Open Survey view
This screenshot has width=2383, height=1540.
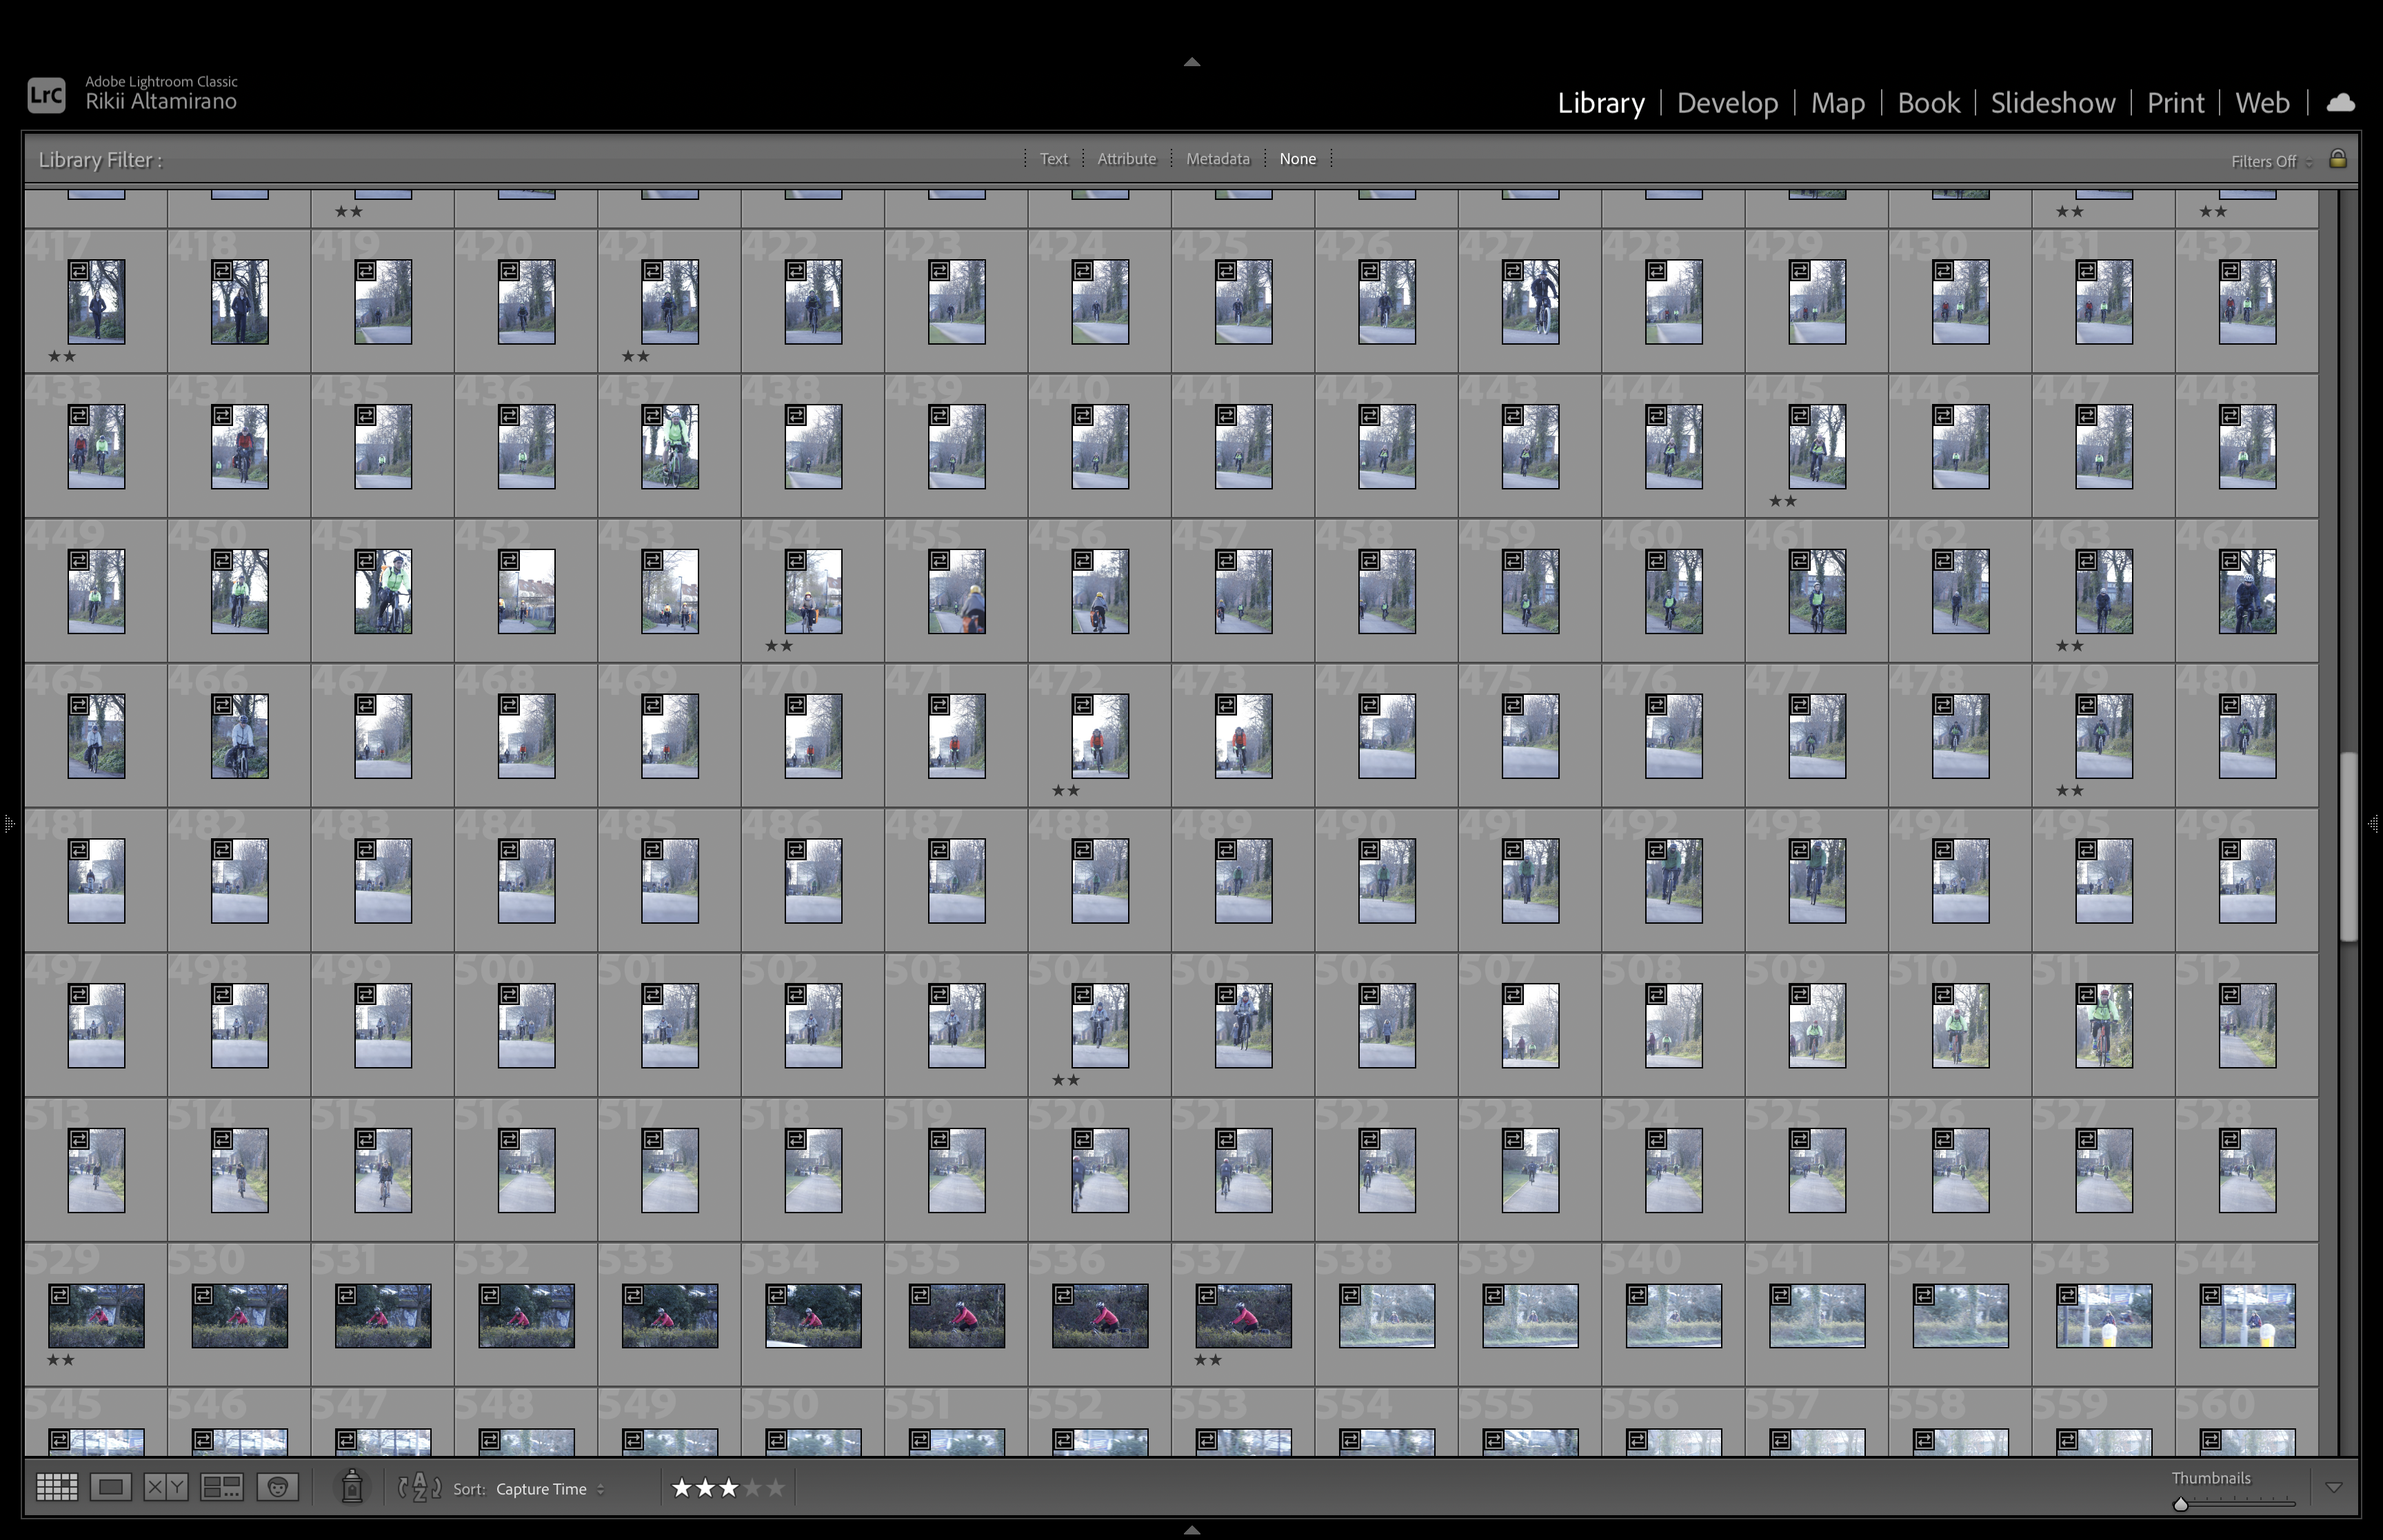click(221, 1488)
